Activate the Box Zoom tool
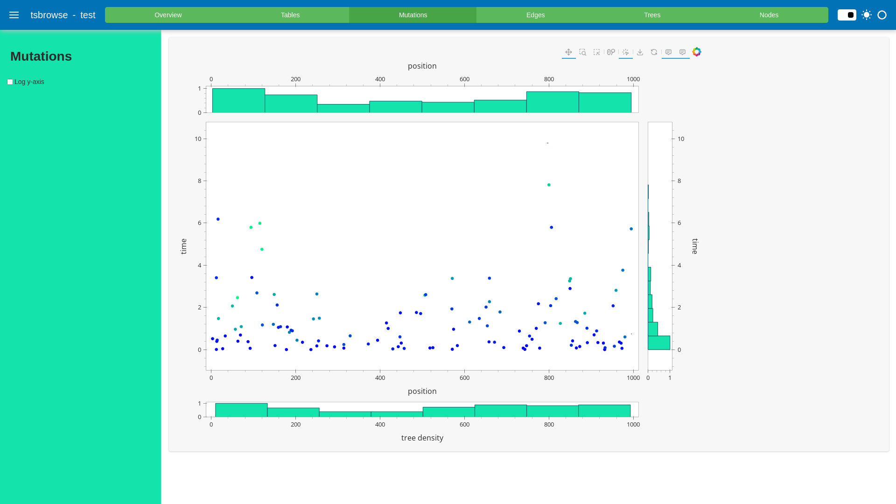This screenshot has height=504, width=896. [582, 52]
